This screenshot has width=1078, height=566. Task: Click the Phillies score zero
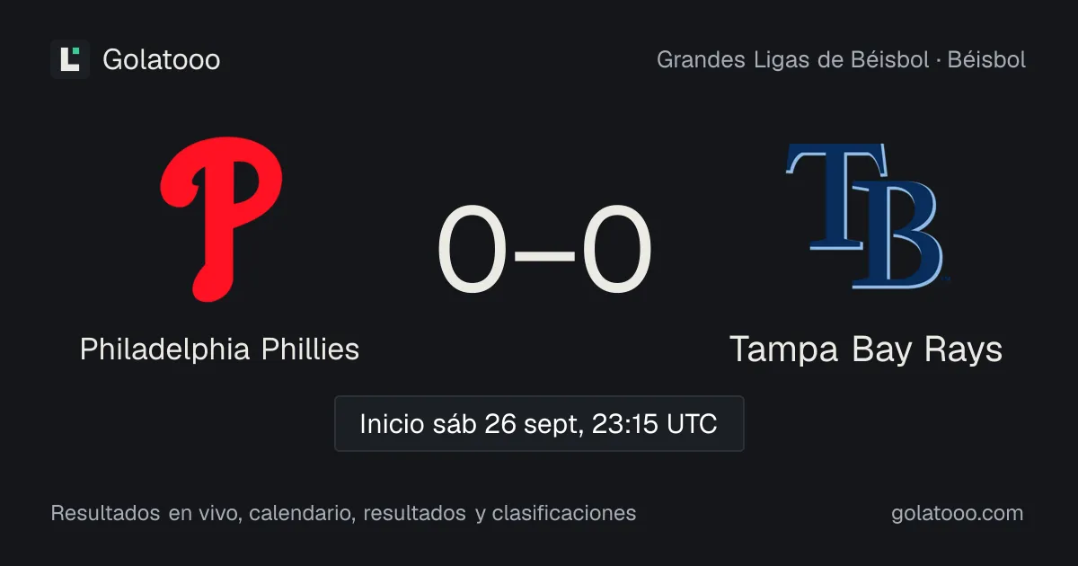(473, 249)
